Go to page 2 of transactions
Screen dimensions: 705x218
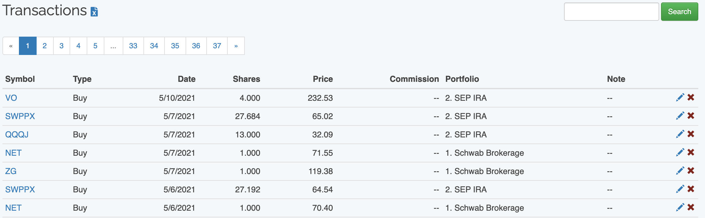[45, 46]
